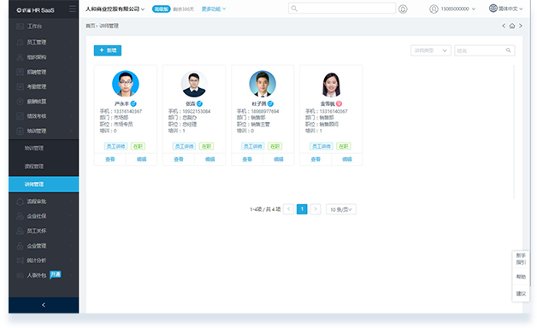This screenshot has height=328, width=537.
Task: Go back using left arrow beside home icon
Action: coord(504,26)
